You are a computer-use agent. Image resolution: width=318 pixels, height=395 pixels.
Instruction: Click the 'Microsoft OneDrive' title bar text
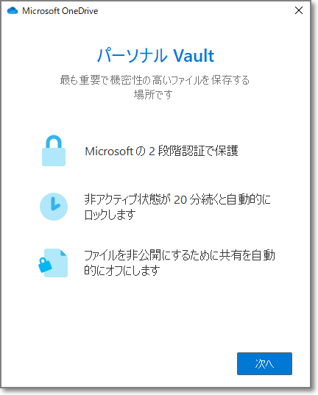(60, 11)
